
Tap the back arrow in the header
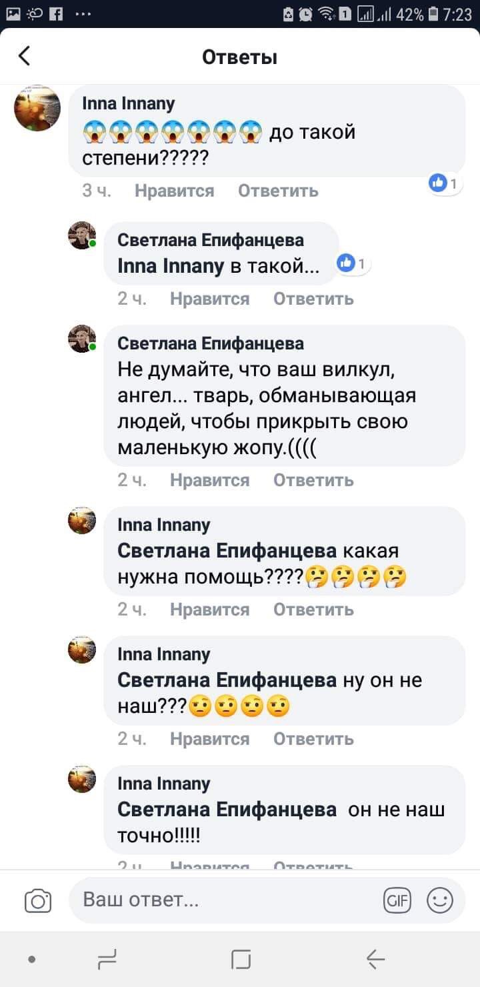(25, 56)
